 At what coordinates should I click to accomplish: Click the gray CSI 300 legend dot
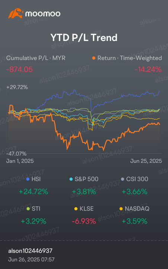coord(123,179)
